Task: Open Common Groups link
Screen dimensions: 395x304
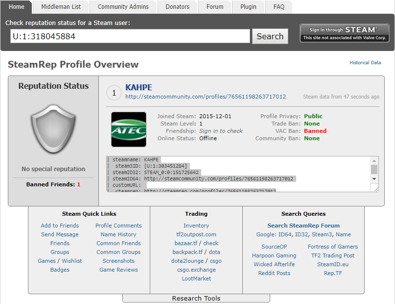Action: (118, 252)
